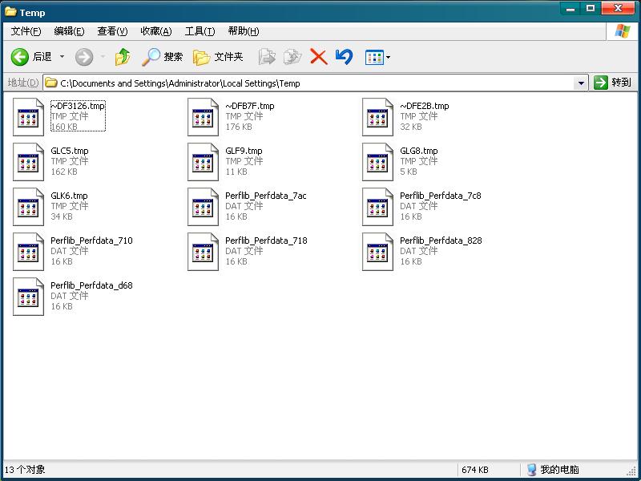Click the Perflib_Perfdata_828 file name text

click(441, 240)
